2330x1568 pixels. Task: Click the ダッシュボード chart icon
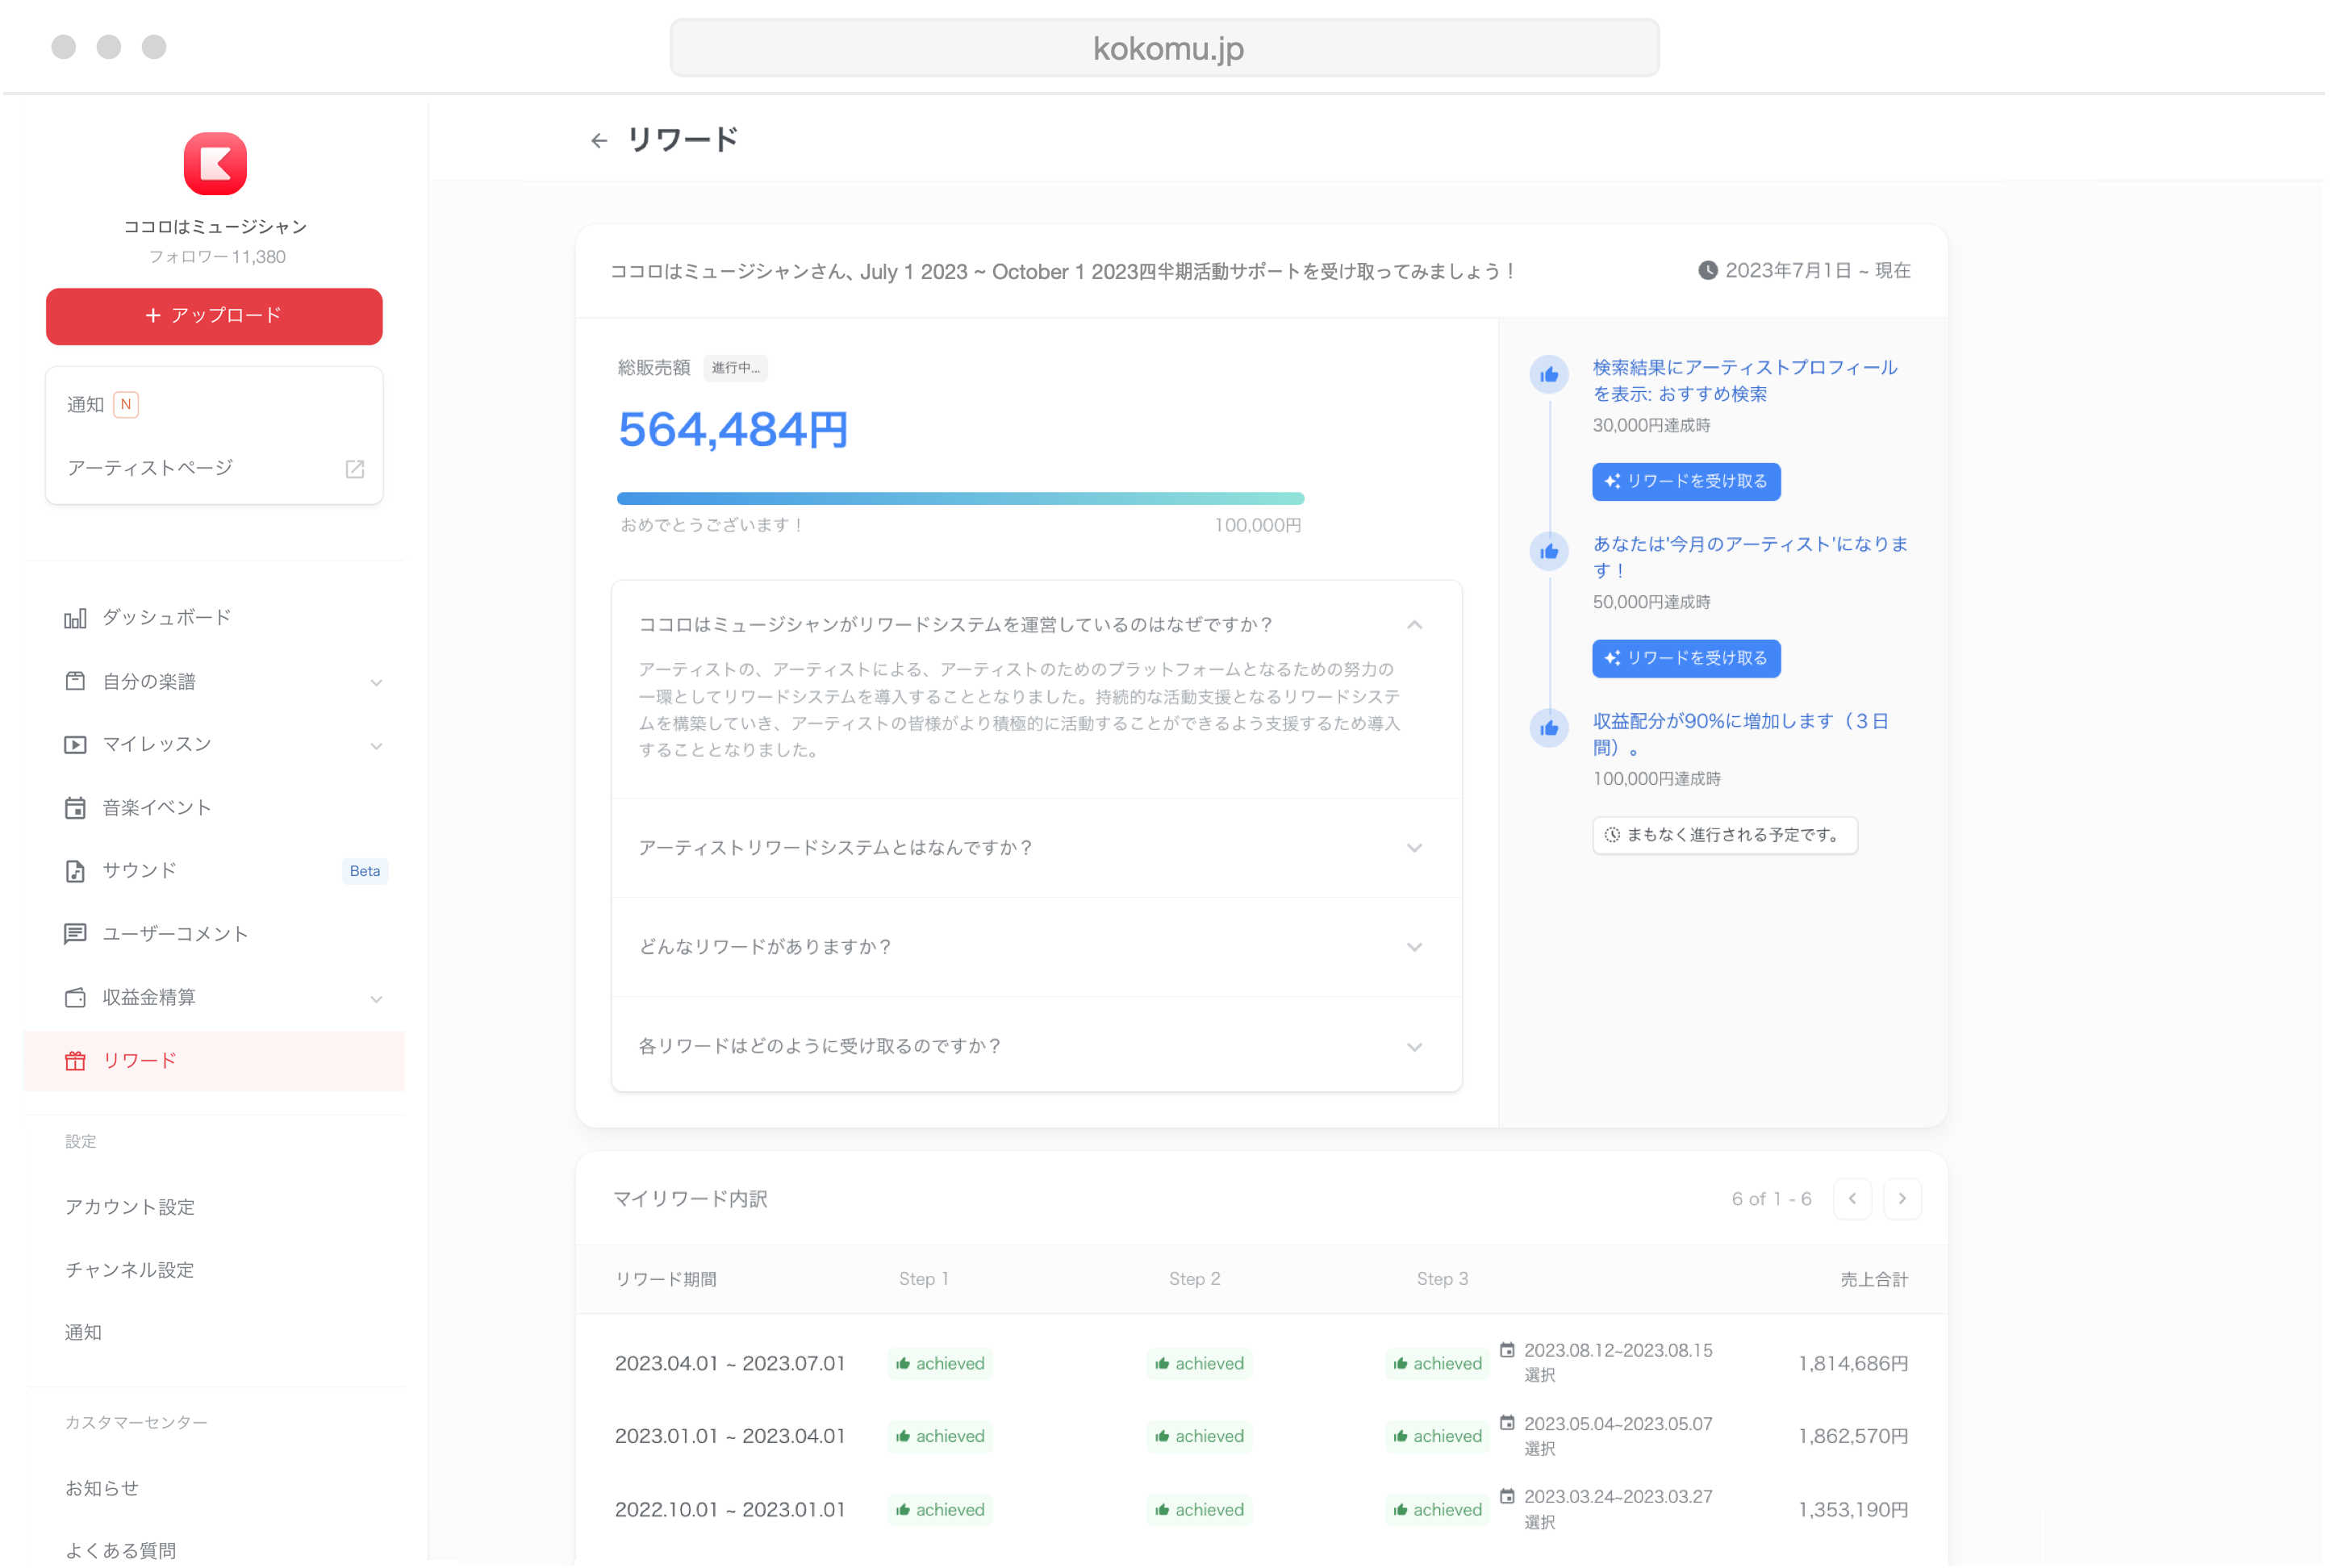(75, 619)
